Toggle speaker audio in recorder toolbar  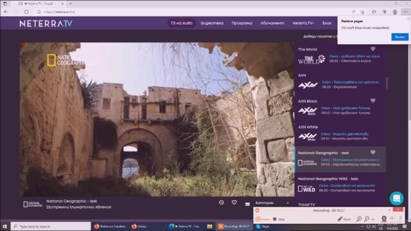392,218
